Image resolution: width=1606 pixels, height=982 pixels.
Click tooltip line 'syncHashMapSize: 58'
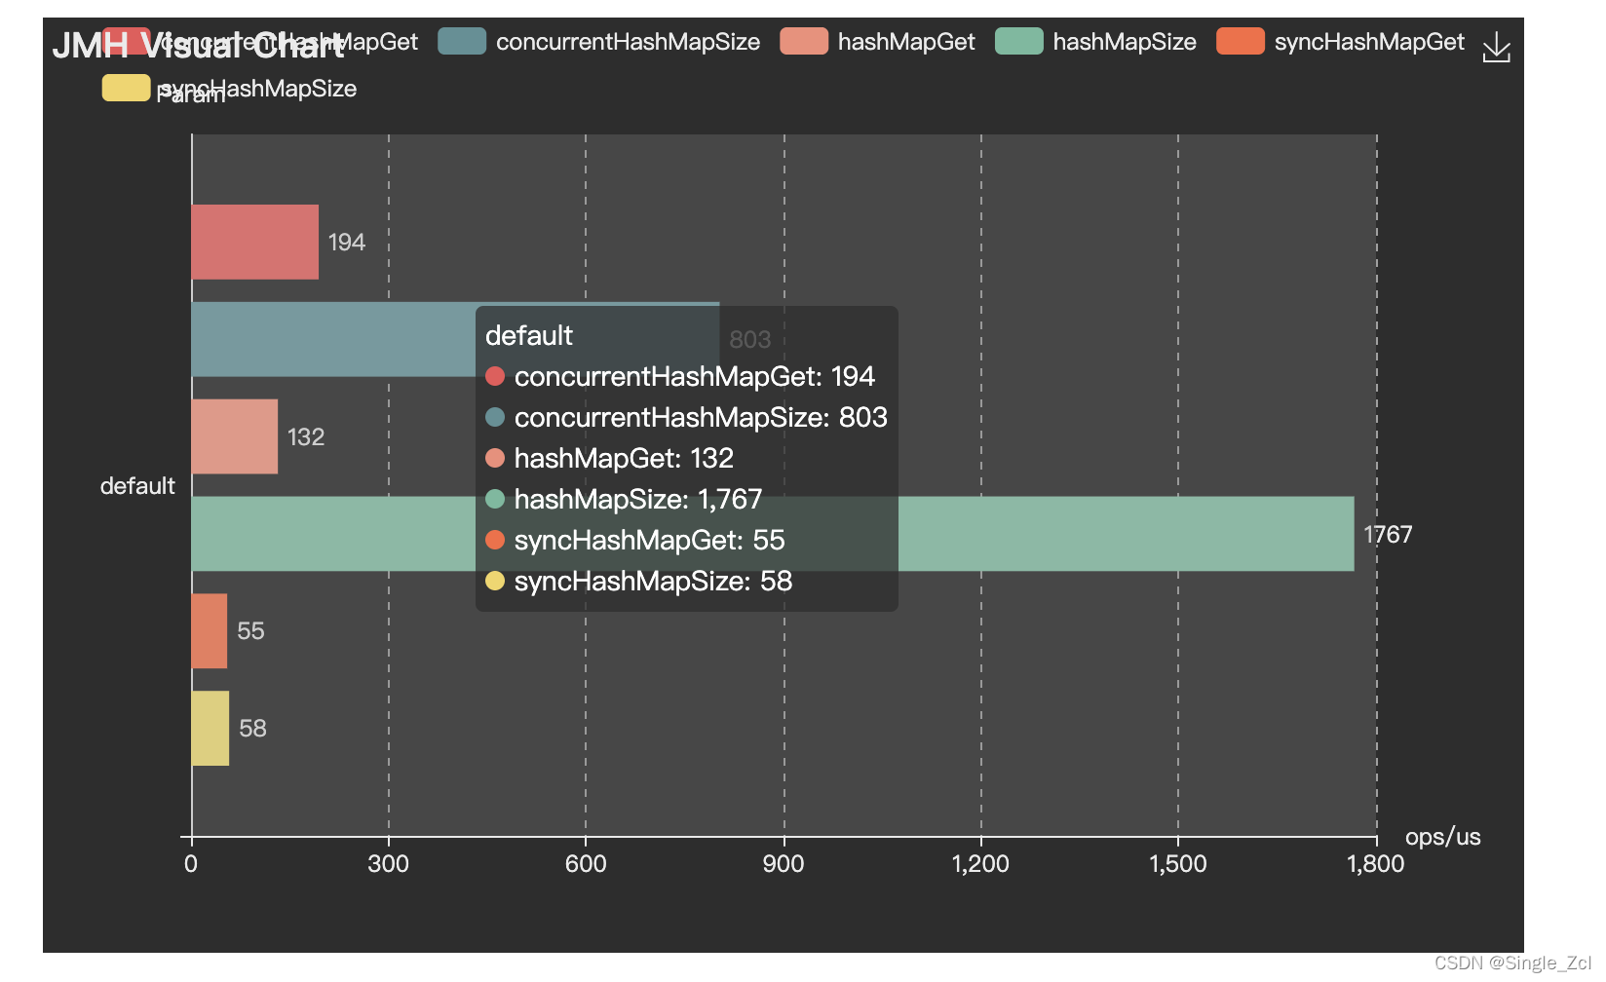pyautogui.click(x=639, y=581)
